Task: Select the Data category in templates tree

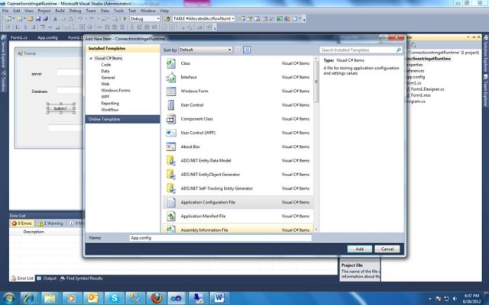Action: [x=105, y=71]
